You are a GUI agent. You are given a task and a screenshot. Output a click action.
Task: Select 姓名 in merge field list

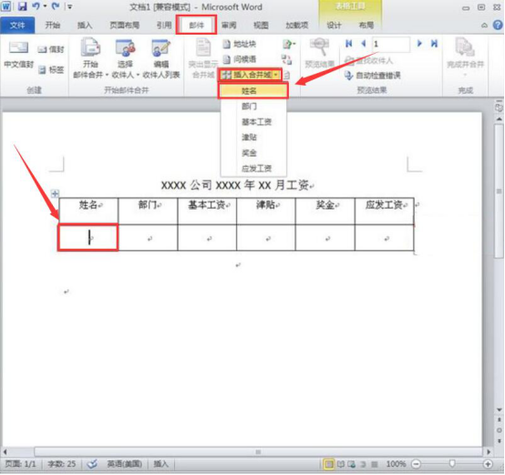(252, 91)
